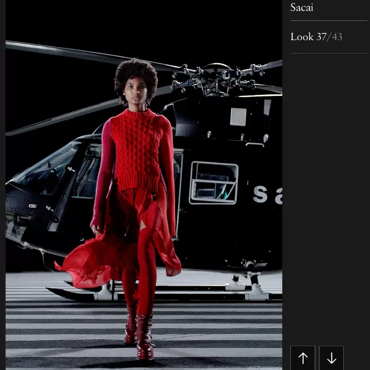Open the runway photo by clicking the red sweater
Screen dimensions: 370x370
pyautogui.click(x=137, y=148)
